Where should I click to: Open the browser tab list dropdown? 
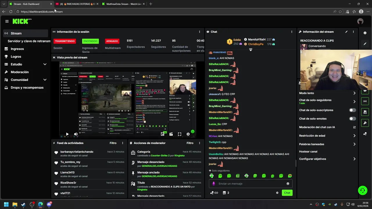(x=4, y=4)
